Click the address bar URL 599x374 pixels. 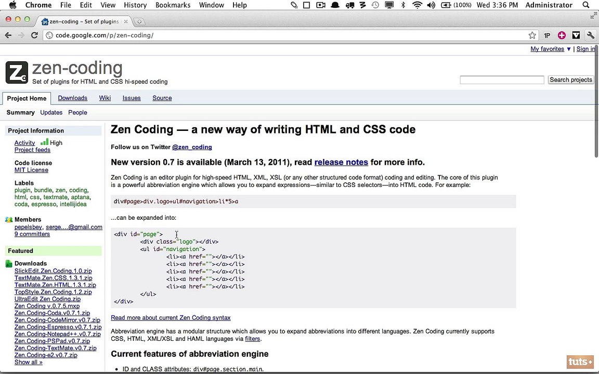coord(105,35)
